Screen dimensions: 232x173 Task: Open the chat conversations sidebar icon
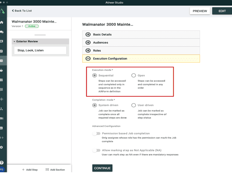click(x=2, y=32)
